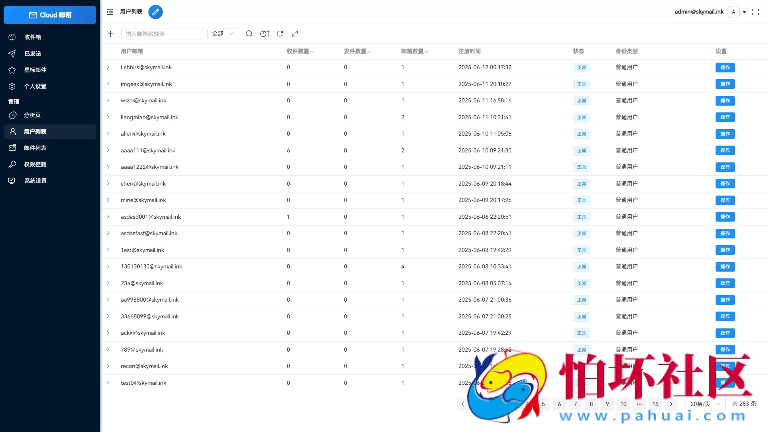
Task: Click the refresh icon to reload user list
Action: (280, 34)
